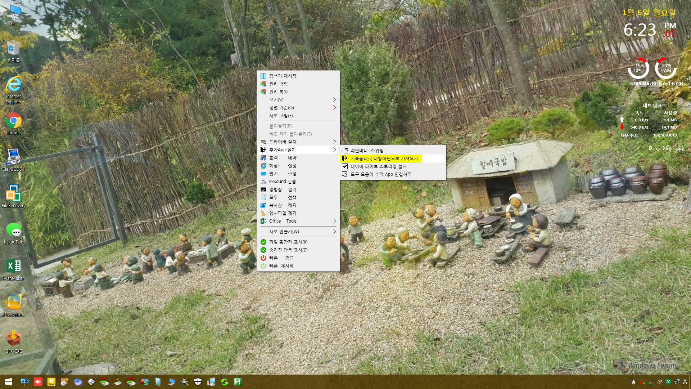
Task: Launch the chrome desktop shortcut
Action: 13,124
